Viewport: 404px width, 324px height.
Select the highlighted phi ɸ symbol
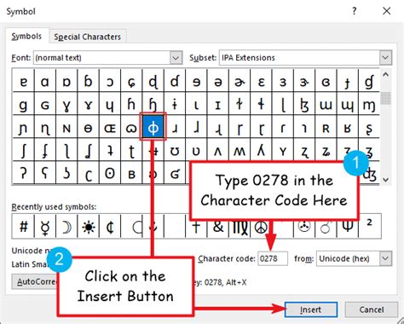153,127
